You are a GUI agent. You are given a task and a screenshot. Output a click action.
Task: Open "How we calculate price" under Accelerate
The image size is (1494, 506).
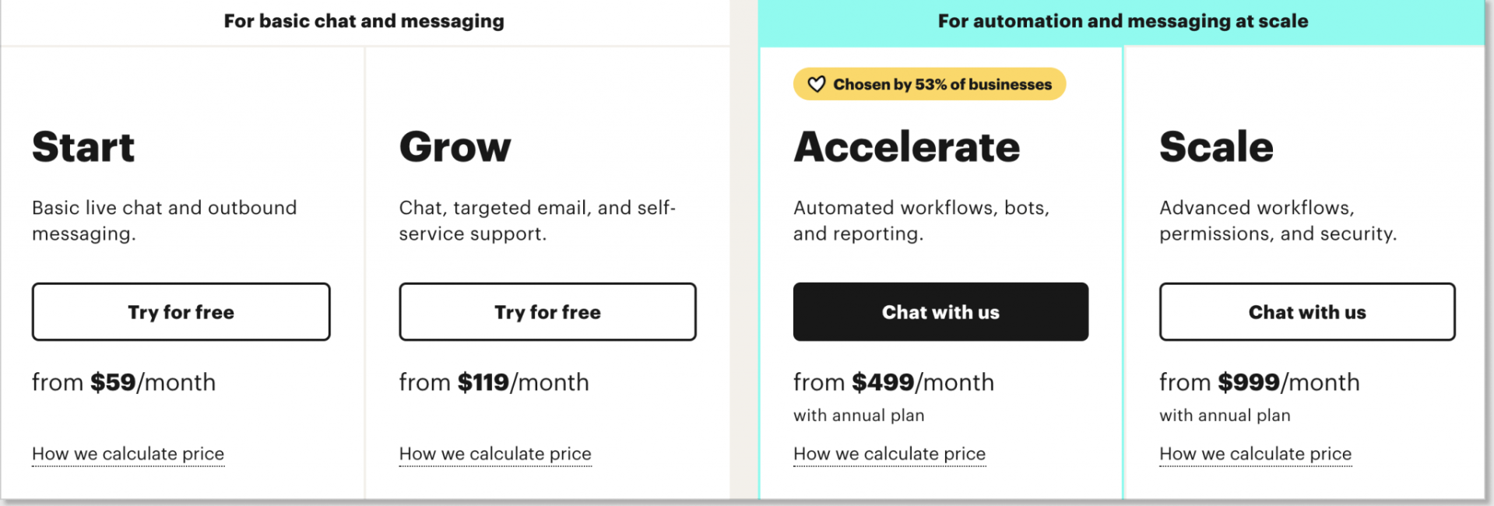point(889,453)
